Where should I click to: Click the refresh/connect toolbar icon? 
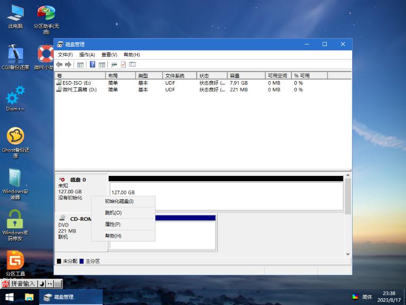tap(114, 64)
